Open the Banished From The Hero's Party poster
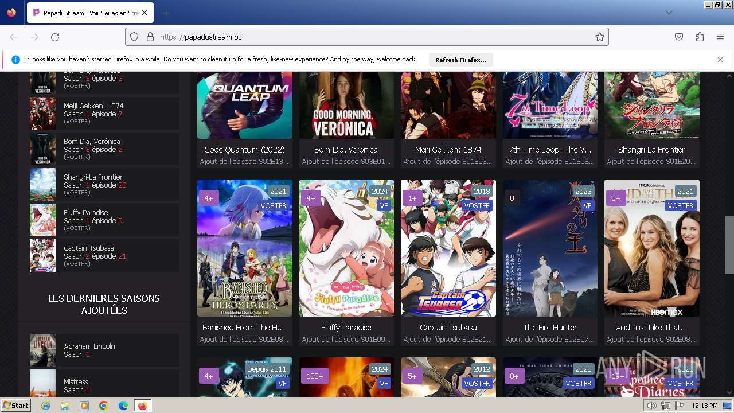The image size is (734, 413). tap(245, 248)
